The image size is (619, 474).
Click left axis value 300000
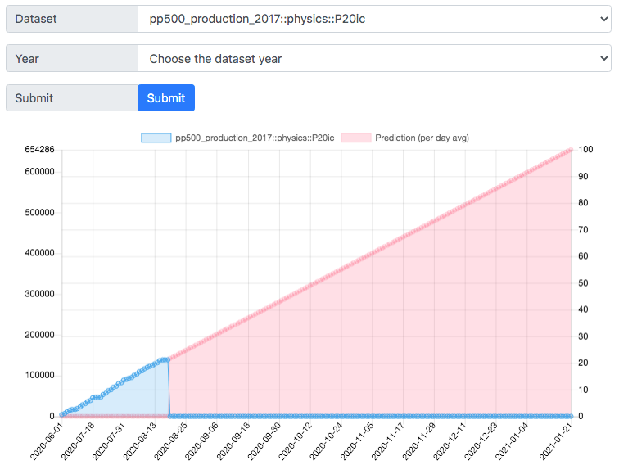(39, 294)
